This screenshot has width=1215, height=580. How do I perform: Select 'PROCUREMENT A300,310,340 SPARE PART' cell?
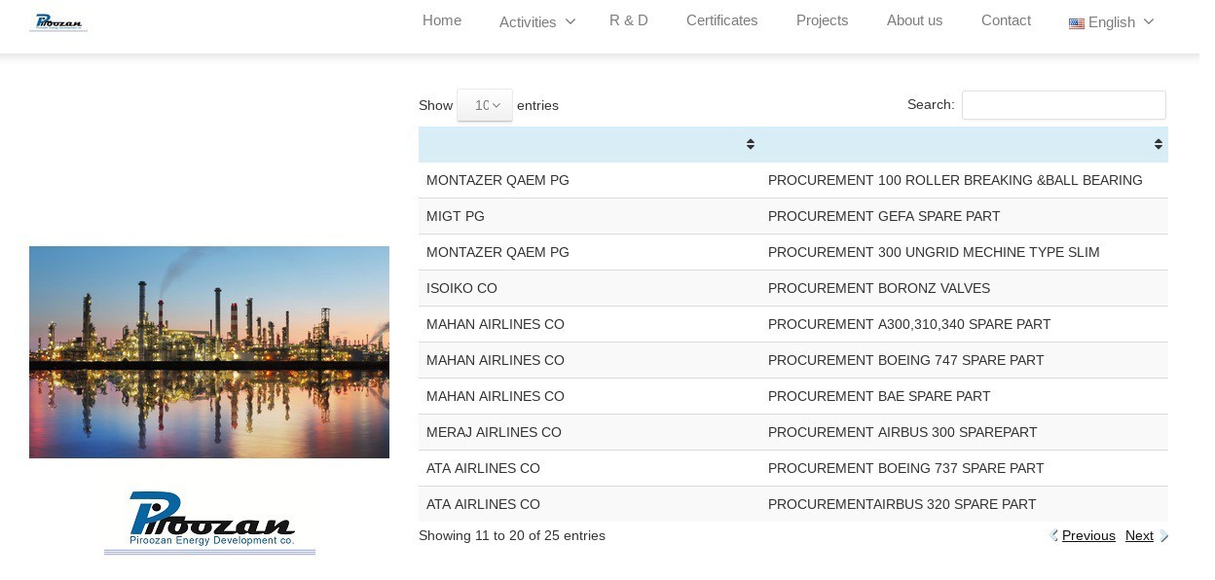point(964,324)
